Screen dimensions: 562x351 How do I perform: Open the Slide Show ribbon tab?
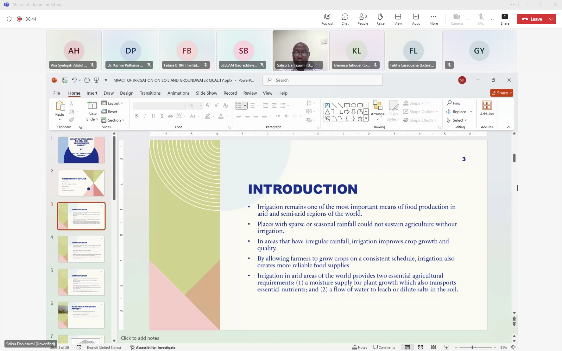click(206, 93)
